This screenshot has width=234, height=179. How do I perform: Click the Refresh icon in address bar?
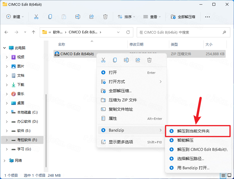coord(128,32)
